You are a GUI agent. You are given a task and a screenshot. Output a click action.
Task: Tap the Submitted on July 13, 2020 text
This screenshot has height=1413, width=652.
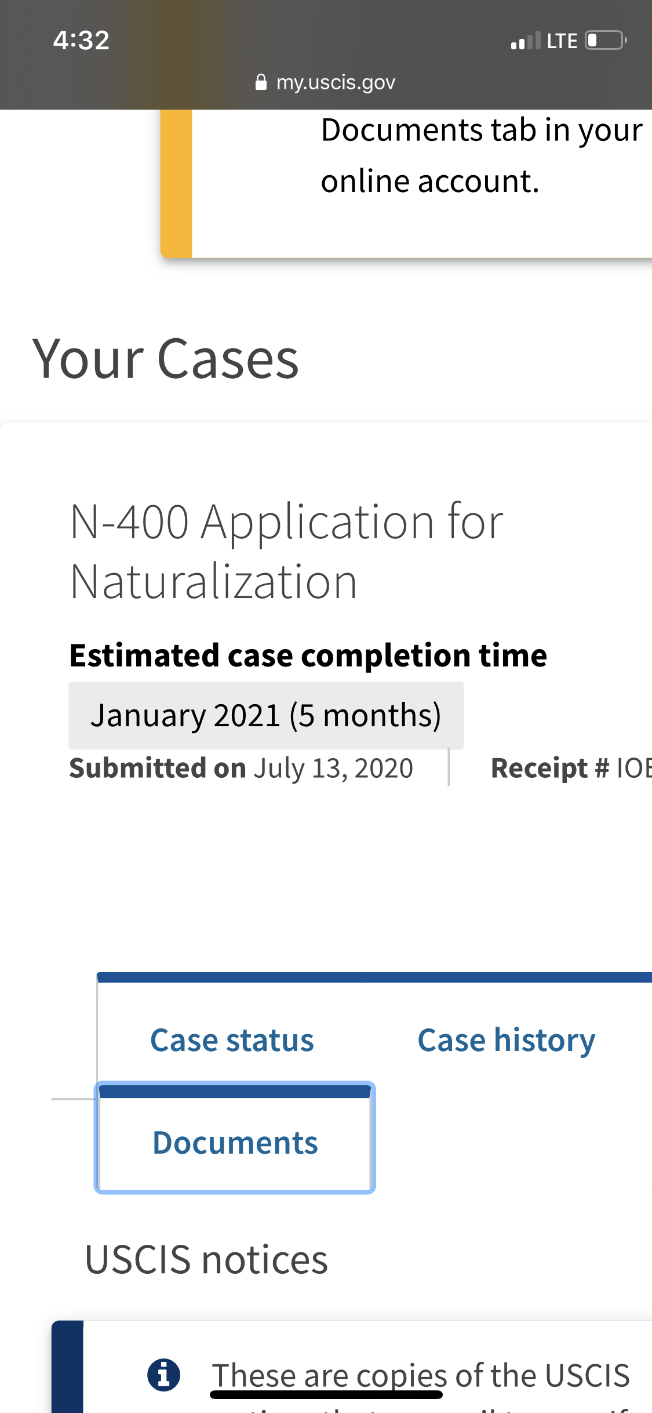click(241, 768)
